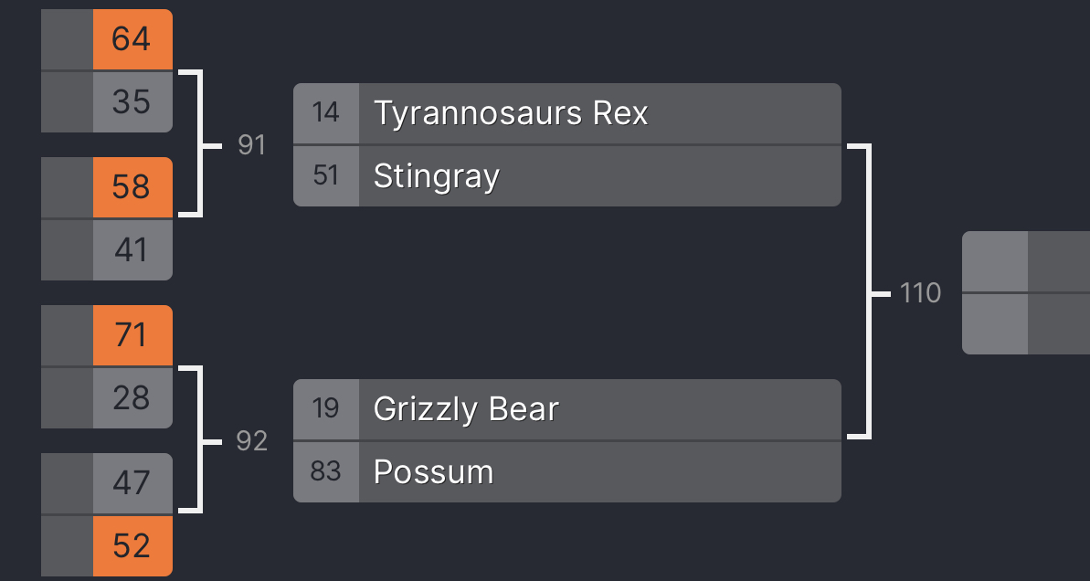Screen dimensions: 1090x581
Task: Select the Possum team row
Action: click(566, 471)
